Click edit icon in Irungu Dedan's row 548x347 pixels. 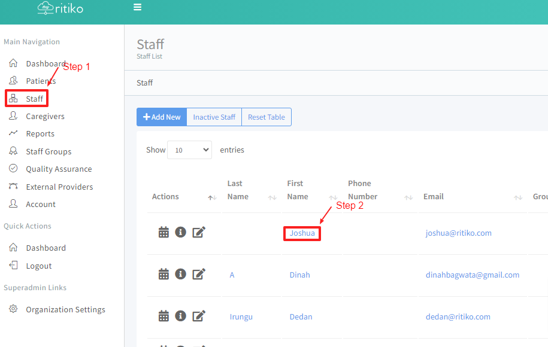pos(199,316)
